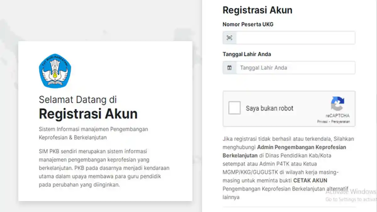The image size is (377, 212).
Task: Click the barcode icon in UKG number field
Action: [x=229, y=37]
